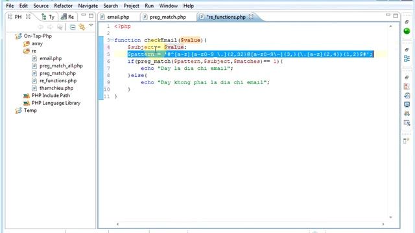Viewport: 415px width, 233px height.
Task: Select the re_functions.php editor tab
Action: [226, 17]
